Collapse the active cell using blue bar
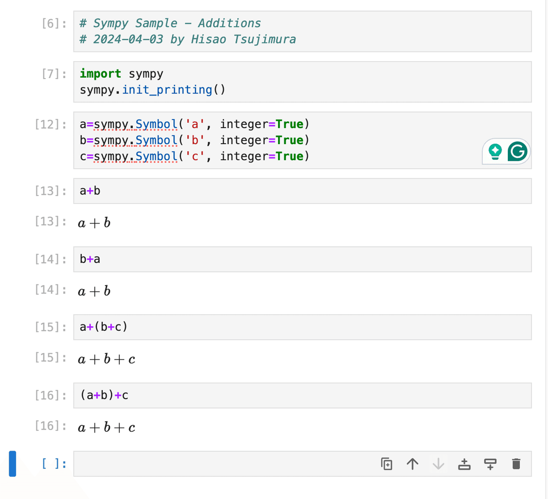The image size is (548, 499). coord(12,463)
